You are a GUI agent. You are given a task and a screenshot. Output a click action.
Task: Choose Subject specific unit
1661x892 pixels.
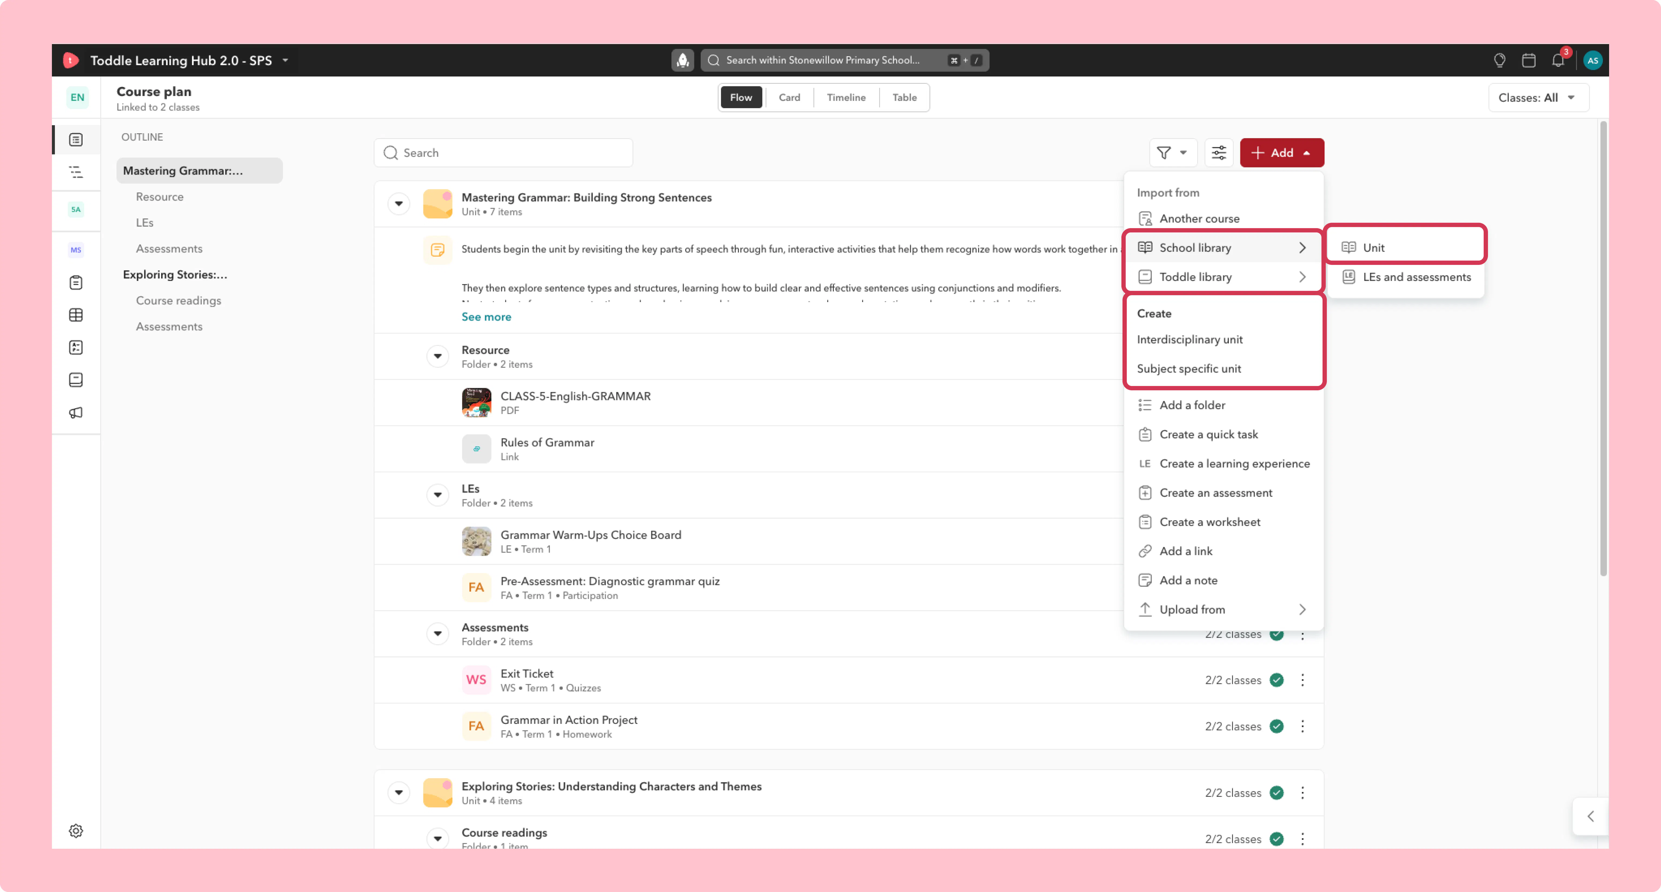pos(1224,369)
